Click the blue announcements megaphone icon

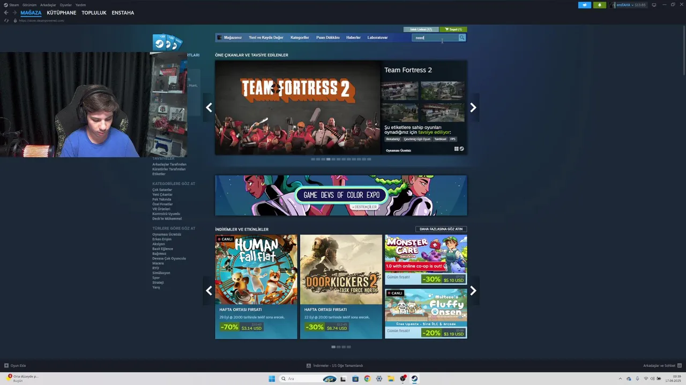point(584,5)
